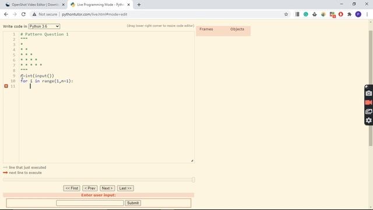Click the < Prev step button

90,188
